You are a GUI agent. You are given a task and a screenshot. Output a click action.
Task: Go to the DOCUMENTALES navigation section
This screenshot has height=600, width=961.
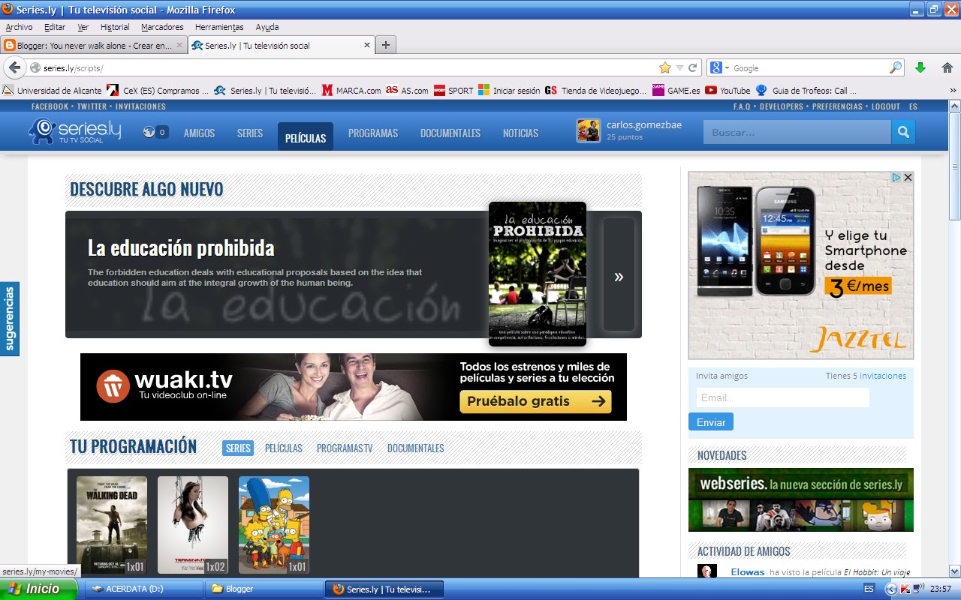[x=450, y=133]
